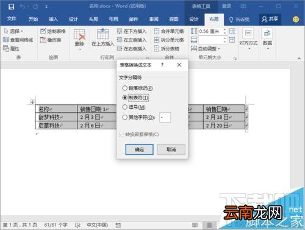Open the quick access toolbar customize arrow
305x230 pixels.
pyautogui.click(x=46, y=7)
